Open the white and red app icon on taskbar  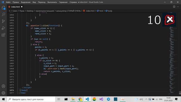[x=122, y=99]
